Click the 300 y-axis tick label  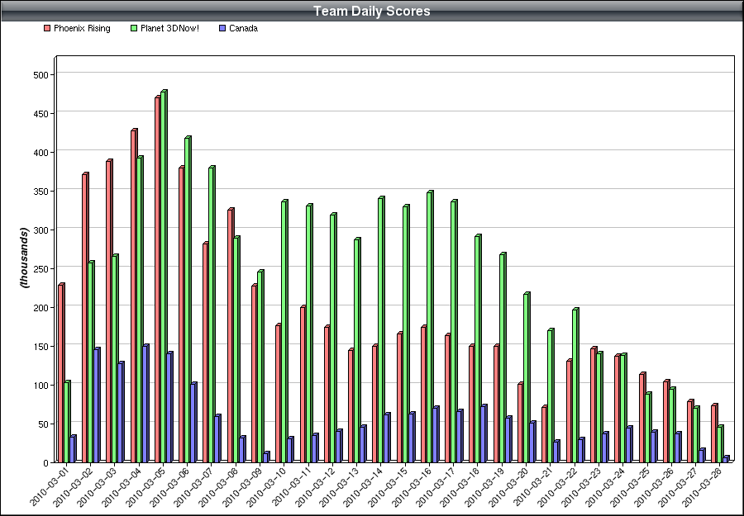[41, 230]
